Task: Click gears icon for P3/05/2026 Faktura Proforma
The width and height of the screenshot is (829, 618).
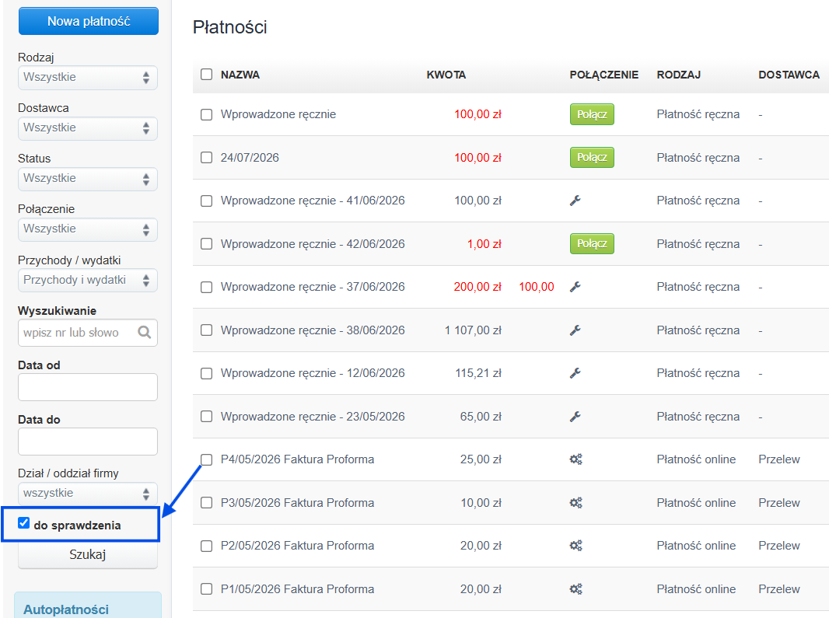Action: coord(575,503)
